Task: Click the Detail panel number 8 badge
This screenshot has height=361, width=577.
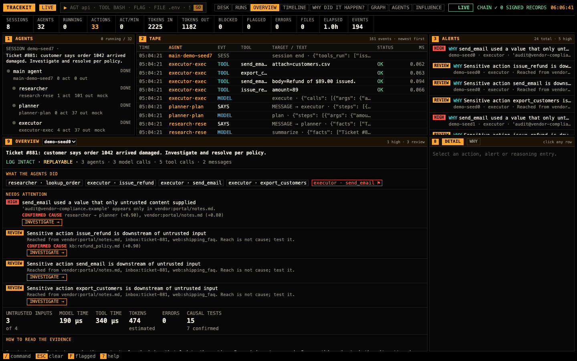Action: click(435, 142)
